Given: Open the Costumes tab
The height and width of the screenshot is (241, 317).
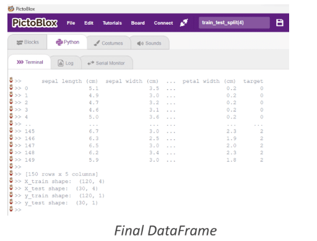Looking at the screenshot, I should coord(108,43).
